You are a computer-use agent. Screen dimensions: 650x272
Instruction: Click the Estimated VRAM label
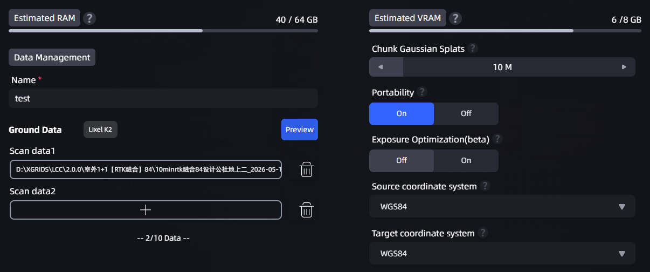click(407, 18)
